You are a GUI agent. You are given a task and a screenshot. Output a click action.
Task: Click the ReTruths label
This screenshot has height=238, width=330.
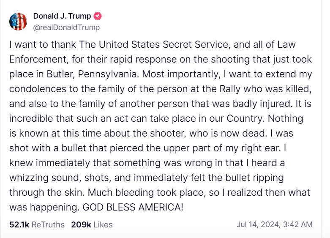click(48, 225)
